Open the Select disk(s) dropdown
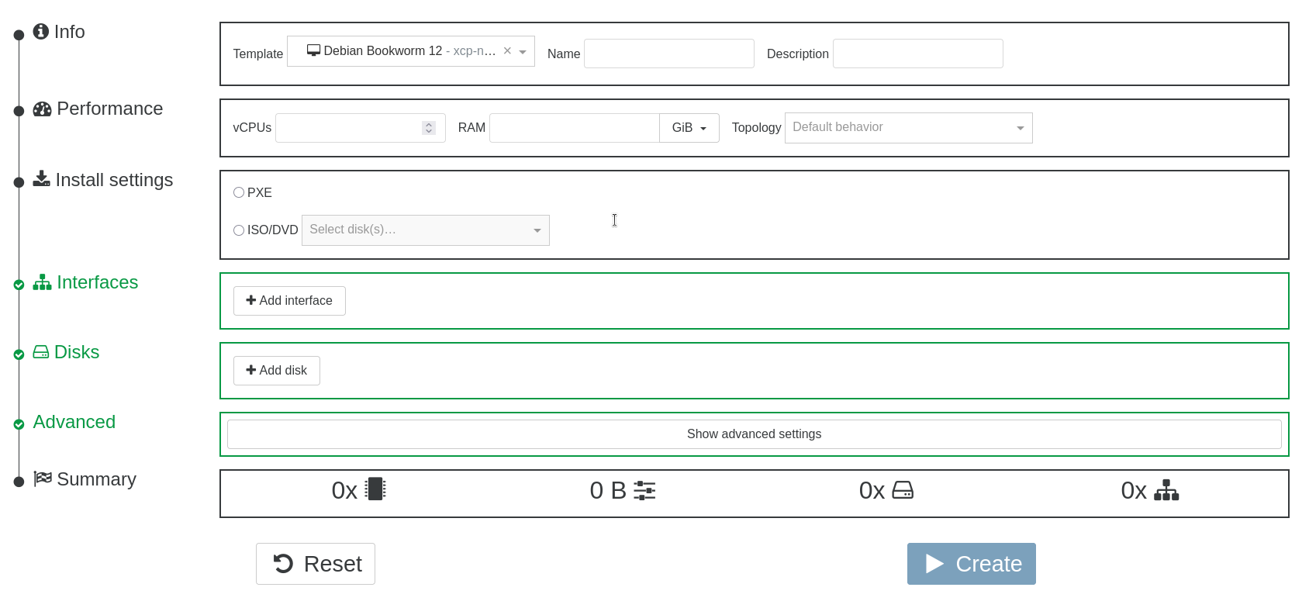 pyautogui.click(x=425, y=230)
